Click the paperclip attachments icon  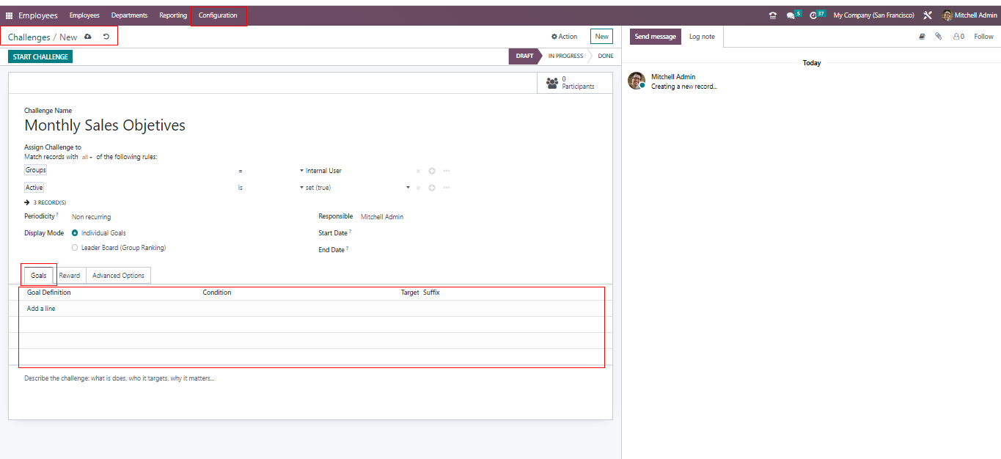(x=938, y=37)
